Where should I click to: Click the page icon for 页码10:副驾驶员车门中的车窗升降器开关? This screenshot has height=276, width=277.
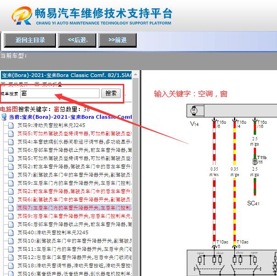(x=11, y=241)
